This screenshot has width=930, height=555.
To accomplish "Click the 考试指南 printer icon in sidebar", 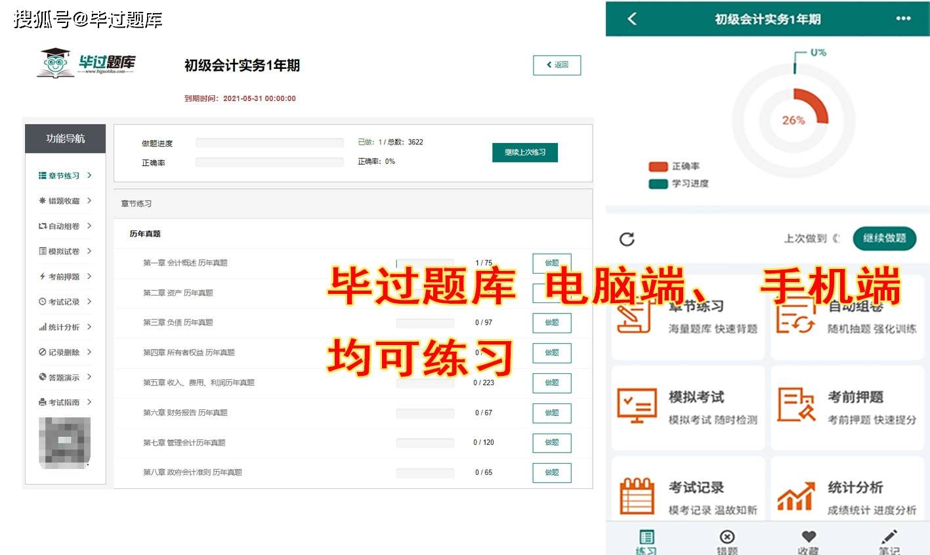I will [x=43, y=403].
